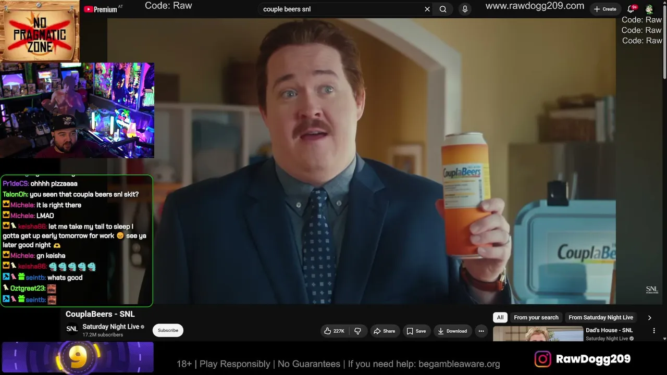Open the account avatar menu
The image size is (667, 375).
tap(649, 9)
